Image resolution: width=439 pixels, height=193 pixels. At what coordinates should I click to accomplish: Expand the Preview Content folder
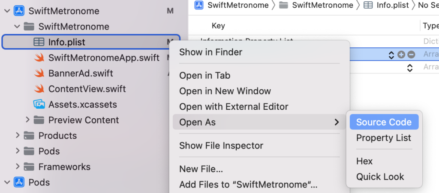pyautogui.click(x=27, y=120)
